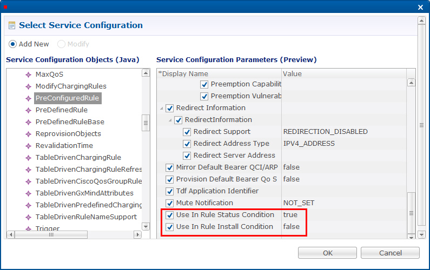Collapse the nested RedirectInformation node
The height and width of the screenshot is (270, 430).
(x=170, y=120)
